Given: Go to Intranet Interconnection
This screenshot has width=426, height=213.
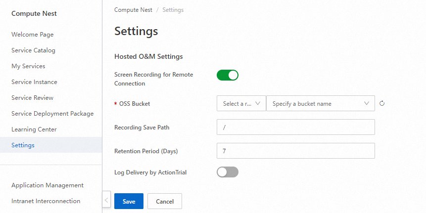Looking at the screenshot, I should coord(46,201).
